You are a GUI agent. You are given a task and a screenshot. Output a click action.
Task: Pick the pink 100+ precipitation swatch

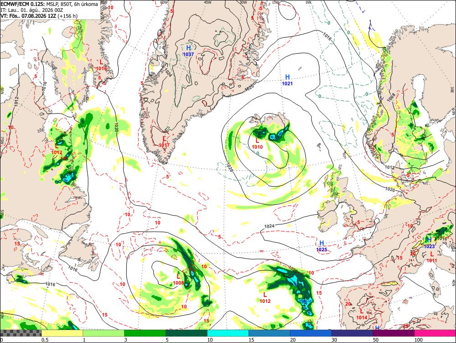pos(435,333)
